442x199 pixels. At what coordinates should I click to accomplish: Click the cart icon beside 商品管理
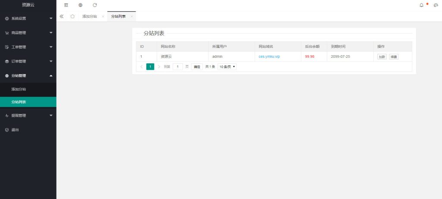click(x=7, y=33)
